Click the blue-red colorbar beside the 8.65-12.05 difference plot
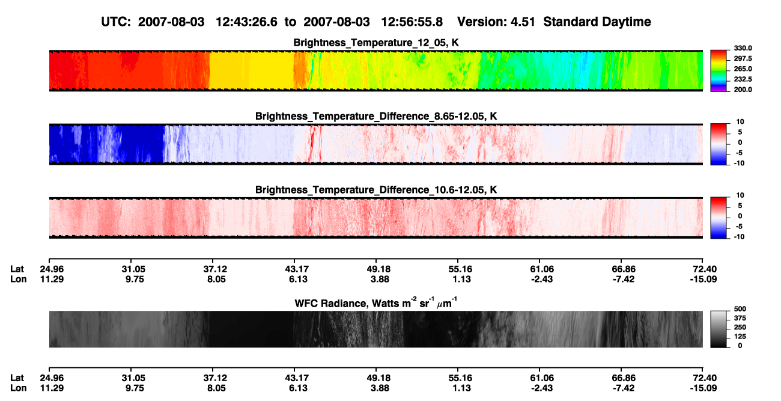 pos(719,143)
